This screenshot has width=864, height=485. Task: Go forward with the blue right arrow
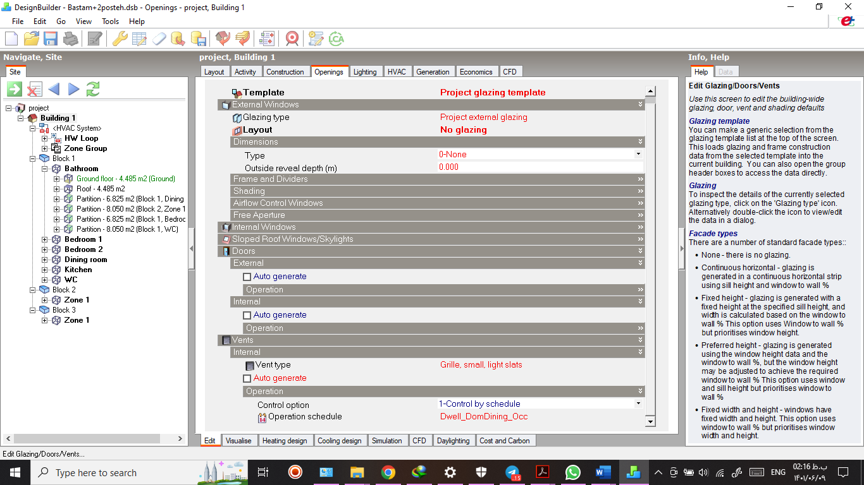[73, 89]
